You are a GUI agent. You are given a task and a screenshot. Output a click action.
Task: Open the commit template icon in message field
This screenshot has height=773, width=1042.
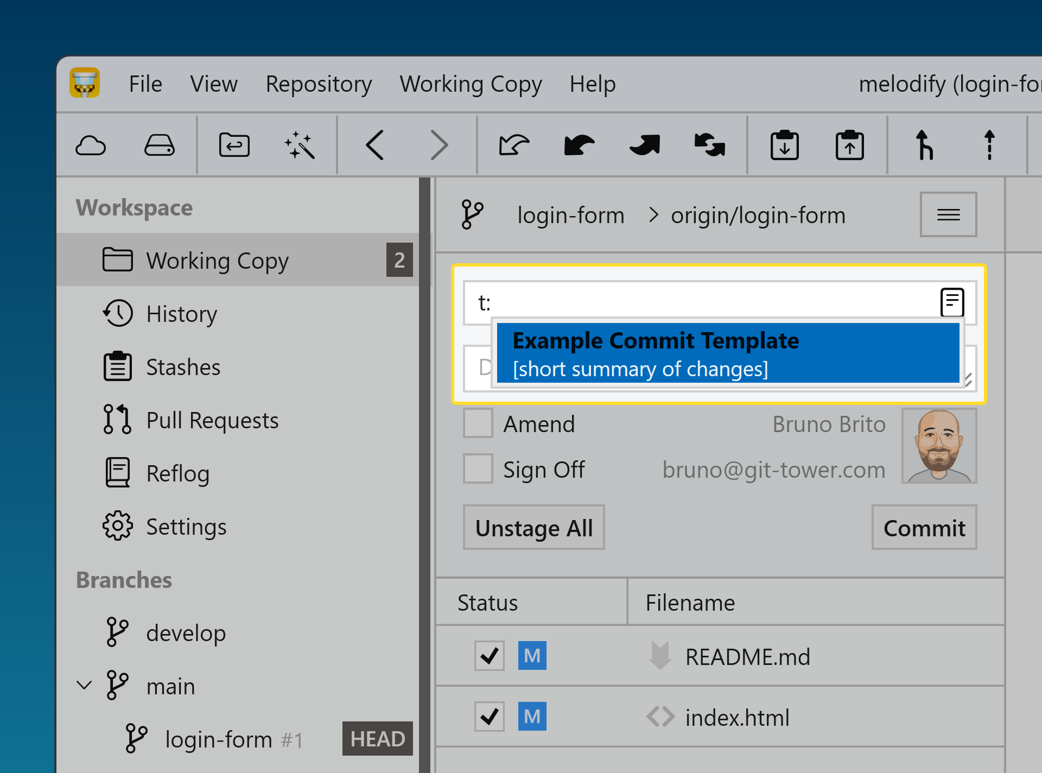tap(952, 302)
